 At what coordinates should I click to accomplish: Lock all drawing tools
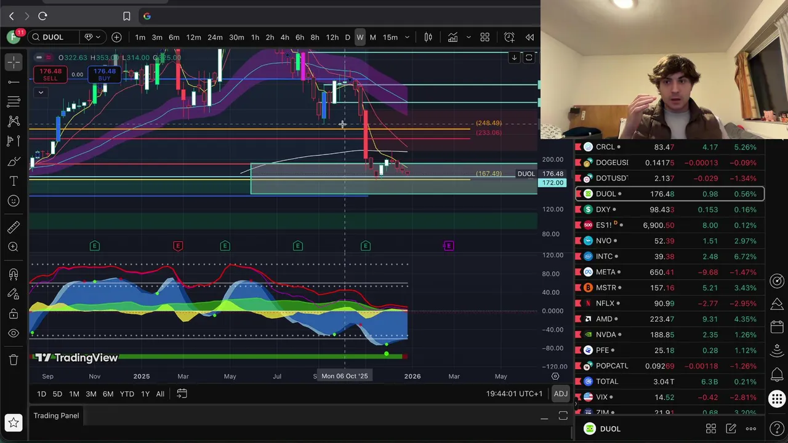click(x=14, y=314)
